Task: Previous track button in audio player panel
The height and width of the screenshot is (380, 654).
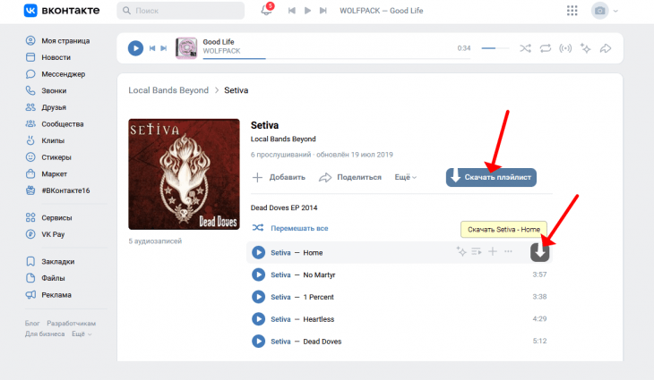Action: [x=152, y=48]
